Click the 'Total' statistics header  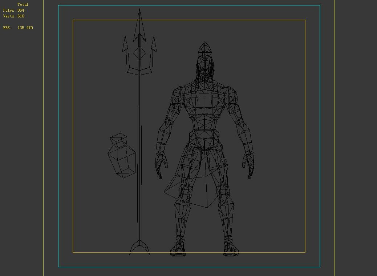tap(23, 4)
